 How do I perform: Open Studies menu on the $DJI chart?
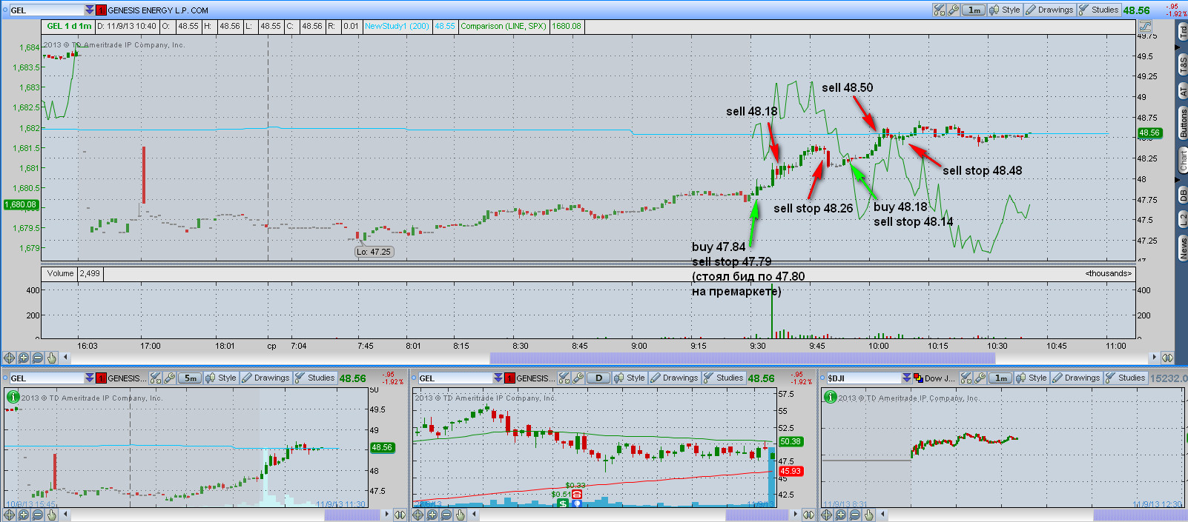click(x=1125, y=378)
